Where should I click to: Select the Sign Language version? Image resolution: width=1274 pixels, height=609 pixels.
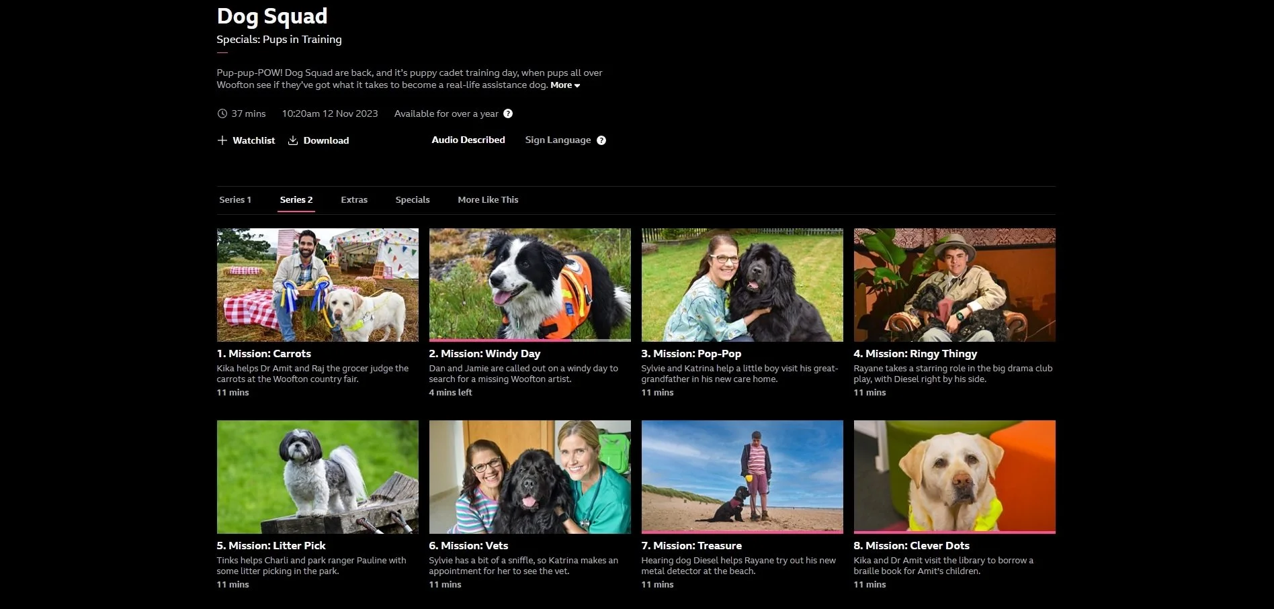pos(558,140)
